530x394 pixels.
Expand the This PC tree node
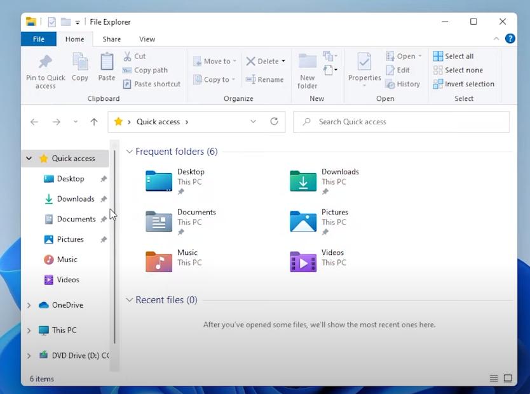29,331
